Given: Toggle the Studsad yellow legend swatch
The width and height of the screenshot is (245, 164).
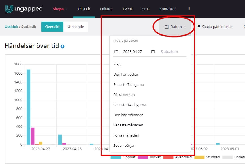Looking at the screenshot, I should (x=199, y=157).
